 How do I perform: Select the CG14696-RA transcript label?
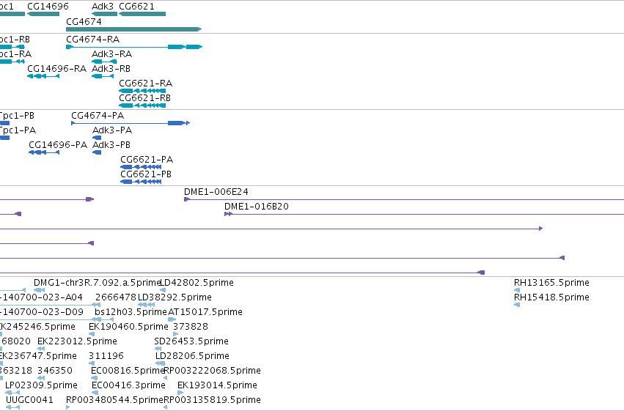[x=57, y=69]
